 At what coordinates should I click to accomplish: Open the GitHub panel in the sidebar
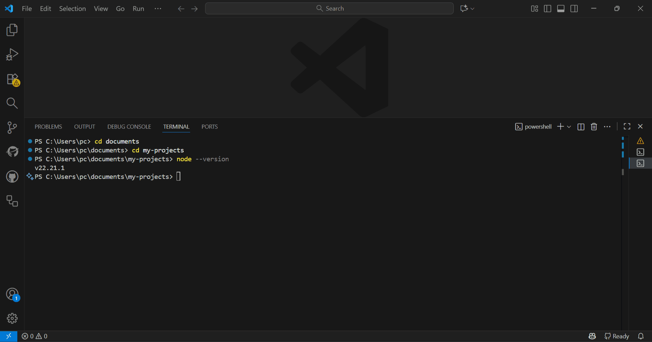12,176
